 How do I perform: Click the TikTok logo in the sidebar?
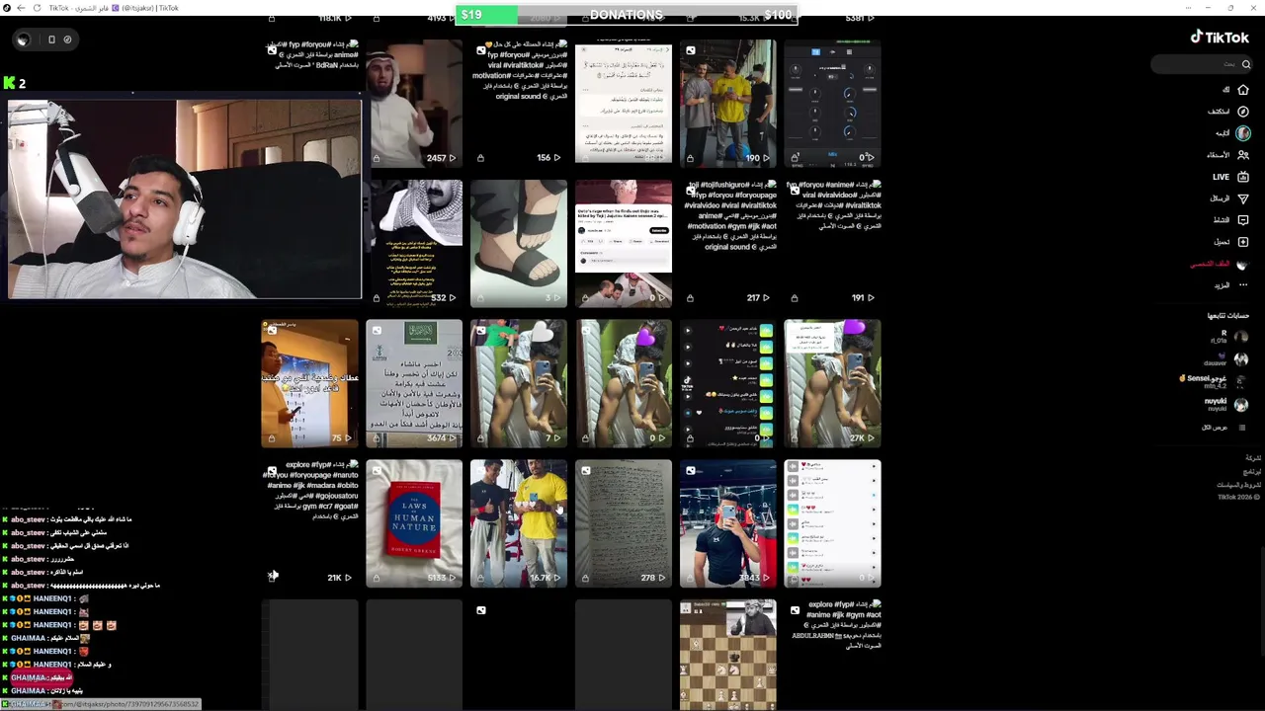[x=1220, y=37]
